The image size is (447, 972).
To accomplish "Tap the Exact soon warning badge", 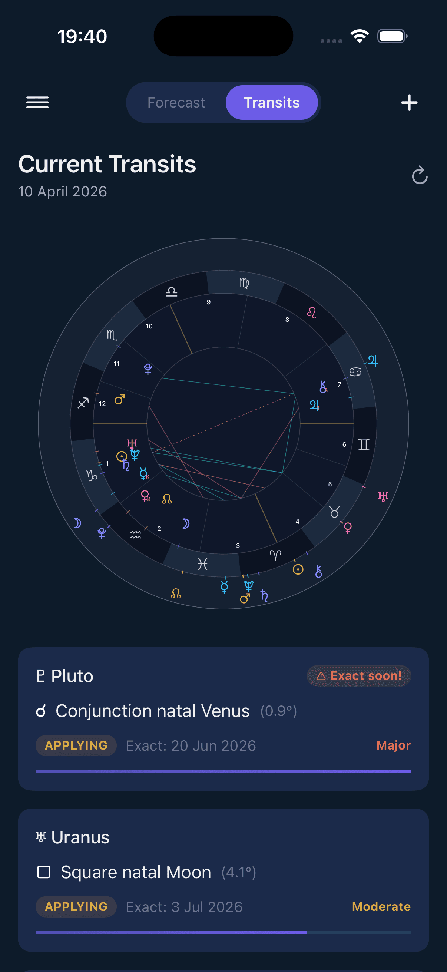I will [359, 675].
